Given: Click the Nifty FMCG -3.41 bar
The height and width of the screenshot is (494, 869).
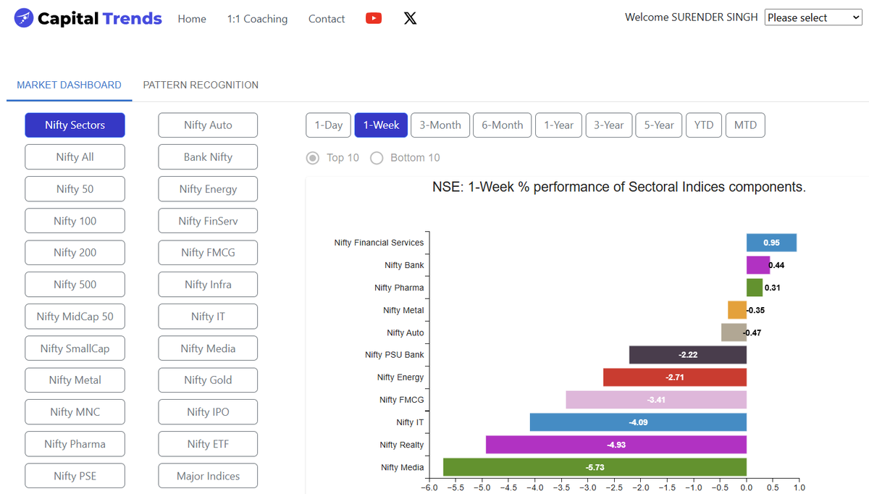Looking at the screenshot, I should click(x=656, y=400).
